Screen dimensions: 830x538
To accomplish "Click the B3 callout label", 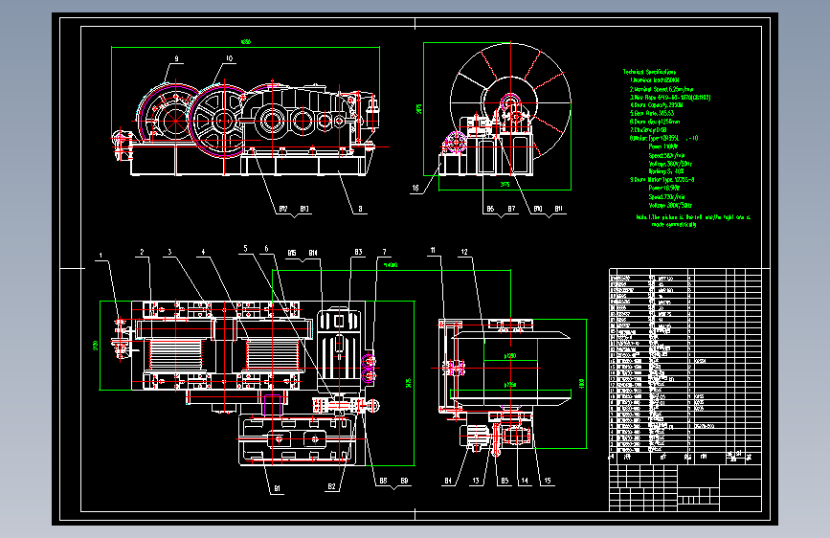I will click(x=358, y=252).
